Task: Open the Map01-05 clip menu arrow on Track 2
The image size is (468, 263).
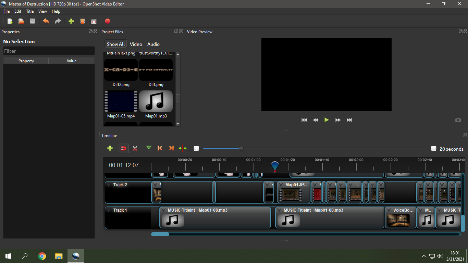Action: (281, 185)
